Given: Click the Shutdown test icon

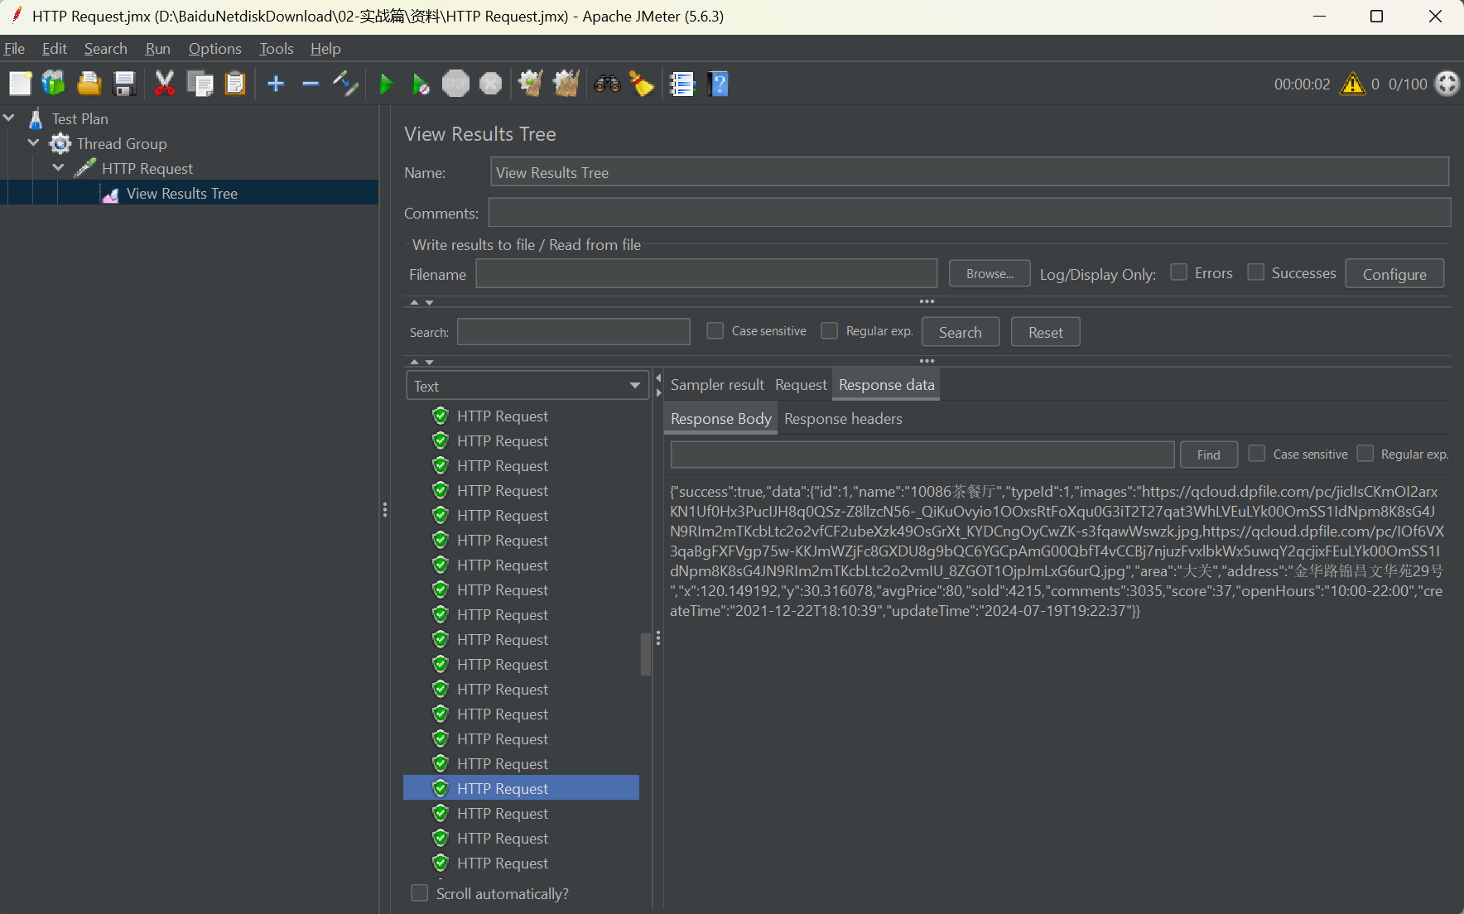Looking at the screenshot, I should tap(491, 84).
